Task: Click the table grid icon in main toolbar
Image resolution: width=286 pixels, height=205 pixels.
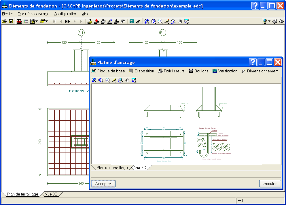Action: [33, 21]
